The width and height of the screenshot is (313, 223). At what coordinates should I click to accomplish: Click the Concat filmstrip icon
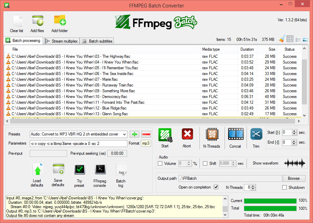(x=236, y=134)
